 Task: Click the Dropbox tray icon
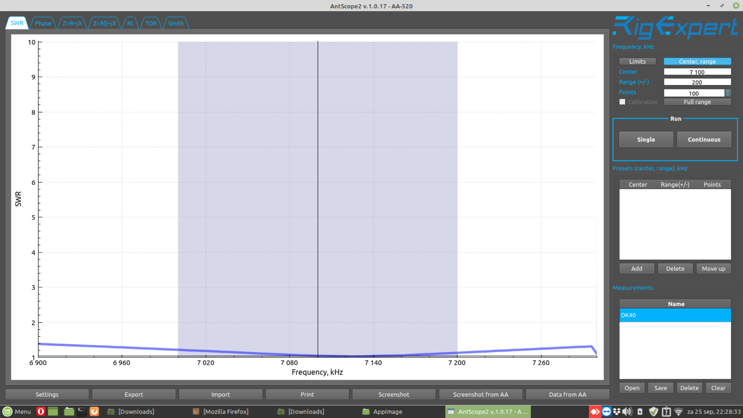617,411
